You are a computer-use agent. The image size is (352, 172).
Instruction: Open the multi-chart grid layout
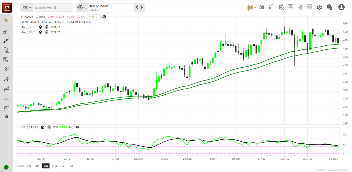coord(309,7)
